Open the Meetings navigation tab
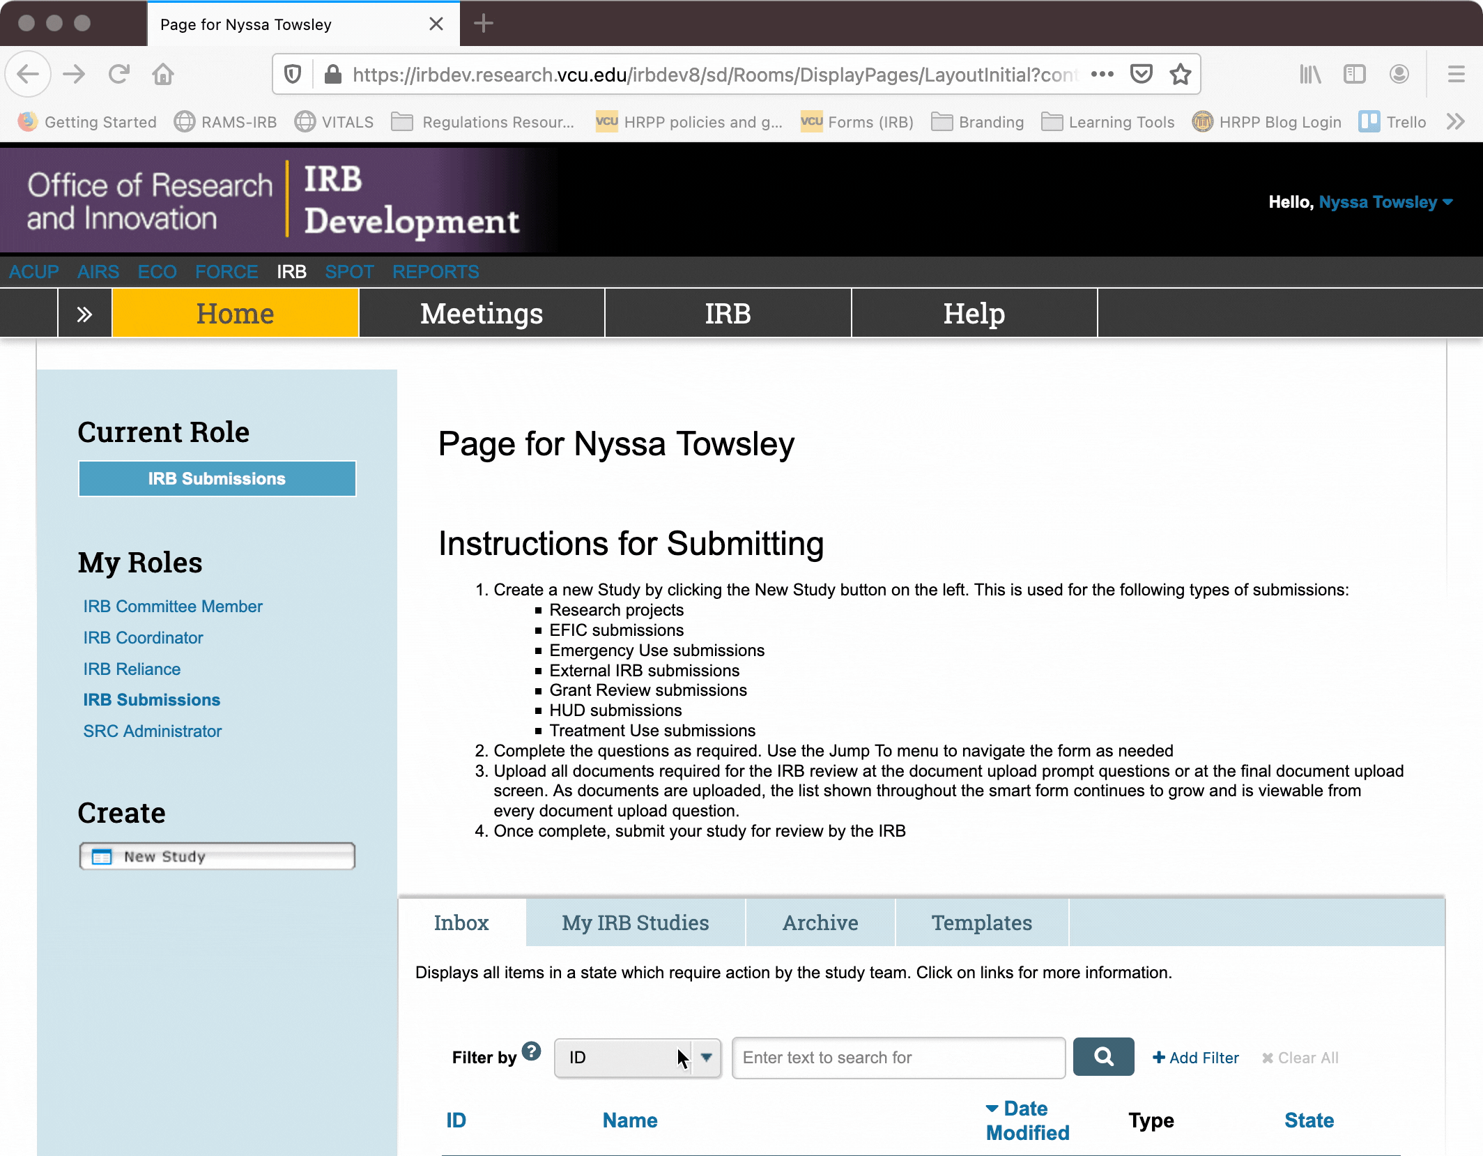The height and width of the screenshot is (1156, 1483). pos(481,314)
